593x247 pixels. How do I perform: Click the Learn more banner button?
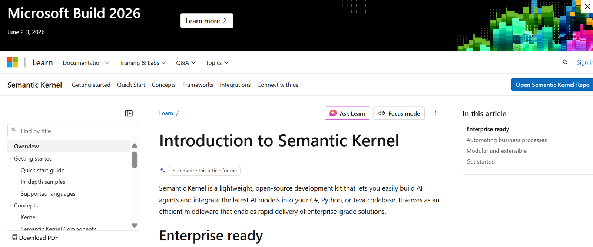[x=207, y=21]
